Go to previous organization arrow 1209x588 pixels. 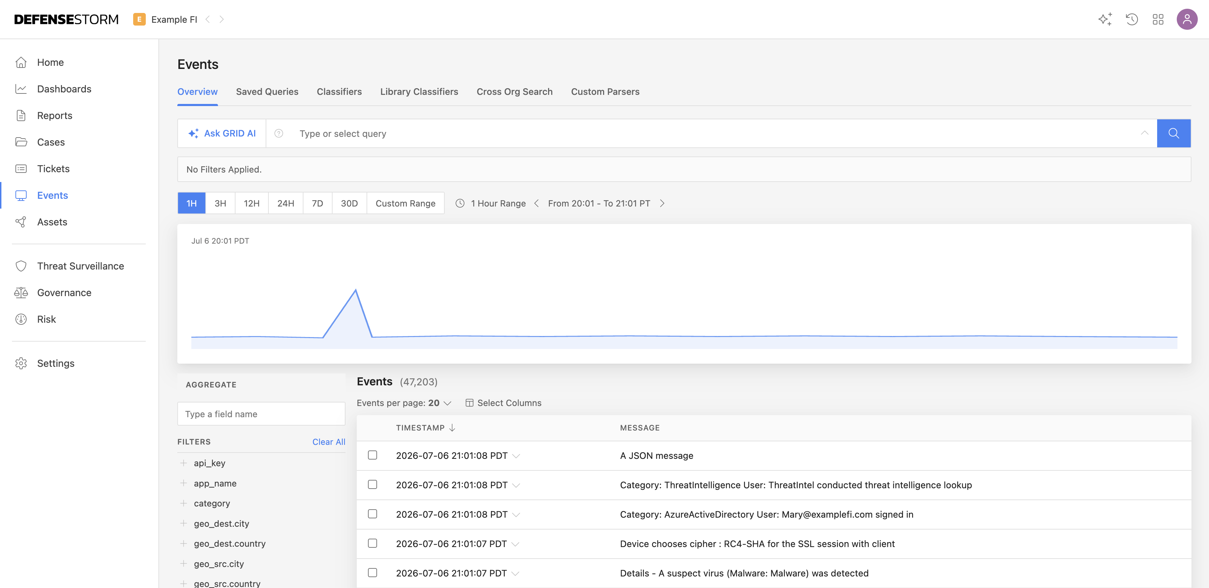pyautogui.click(x=208, y=19)
